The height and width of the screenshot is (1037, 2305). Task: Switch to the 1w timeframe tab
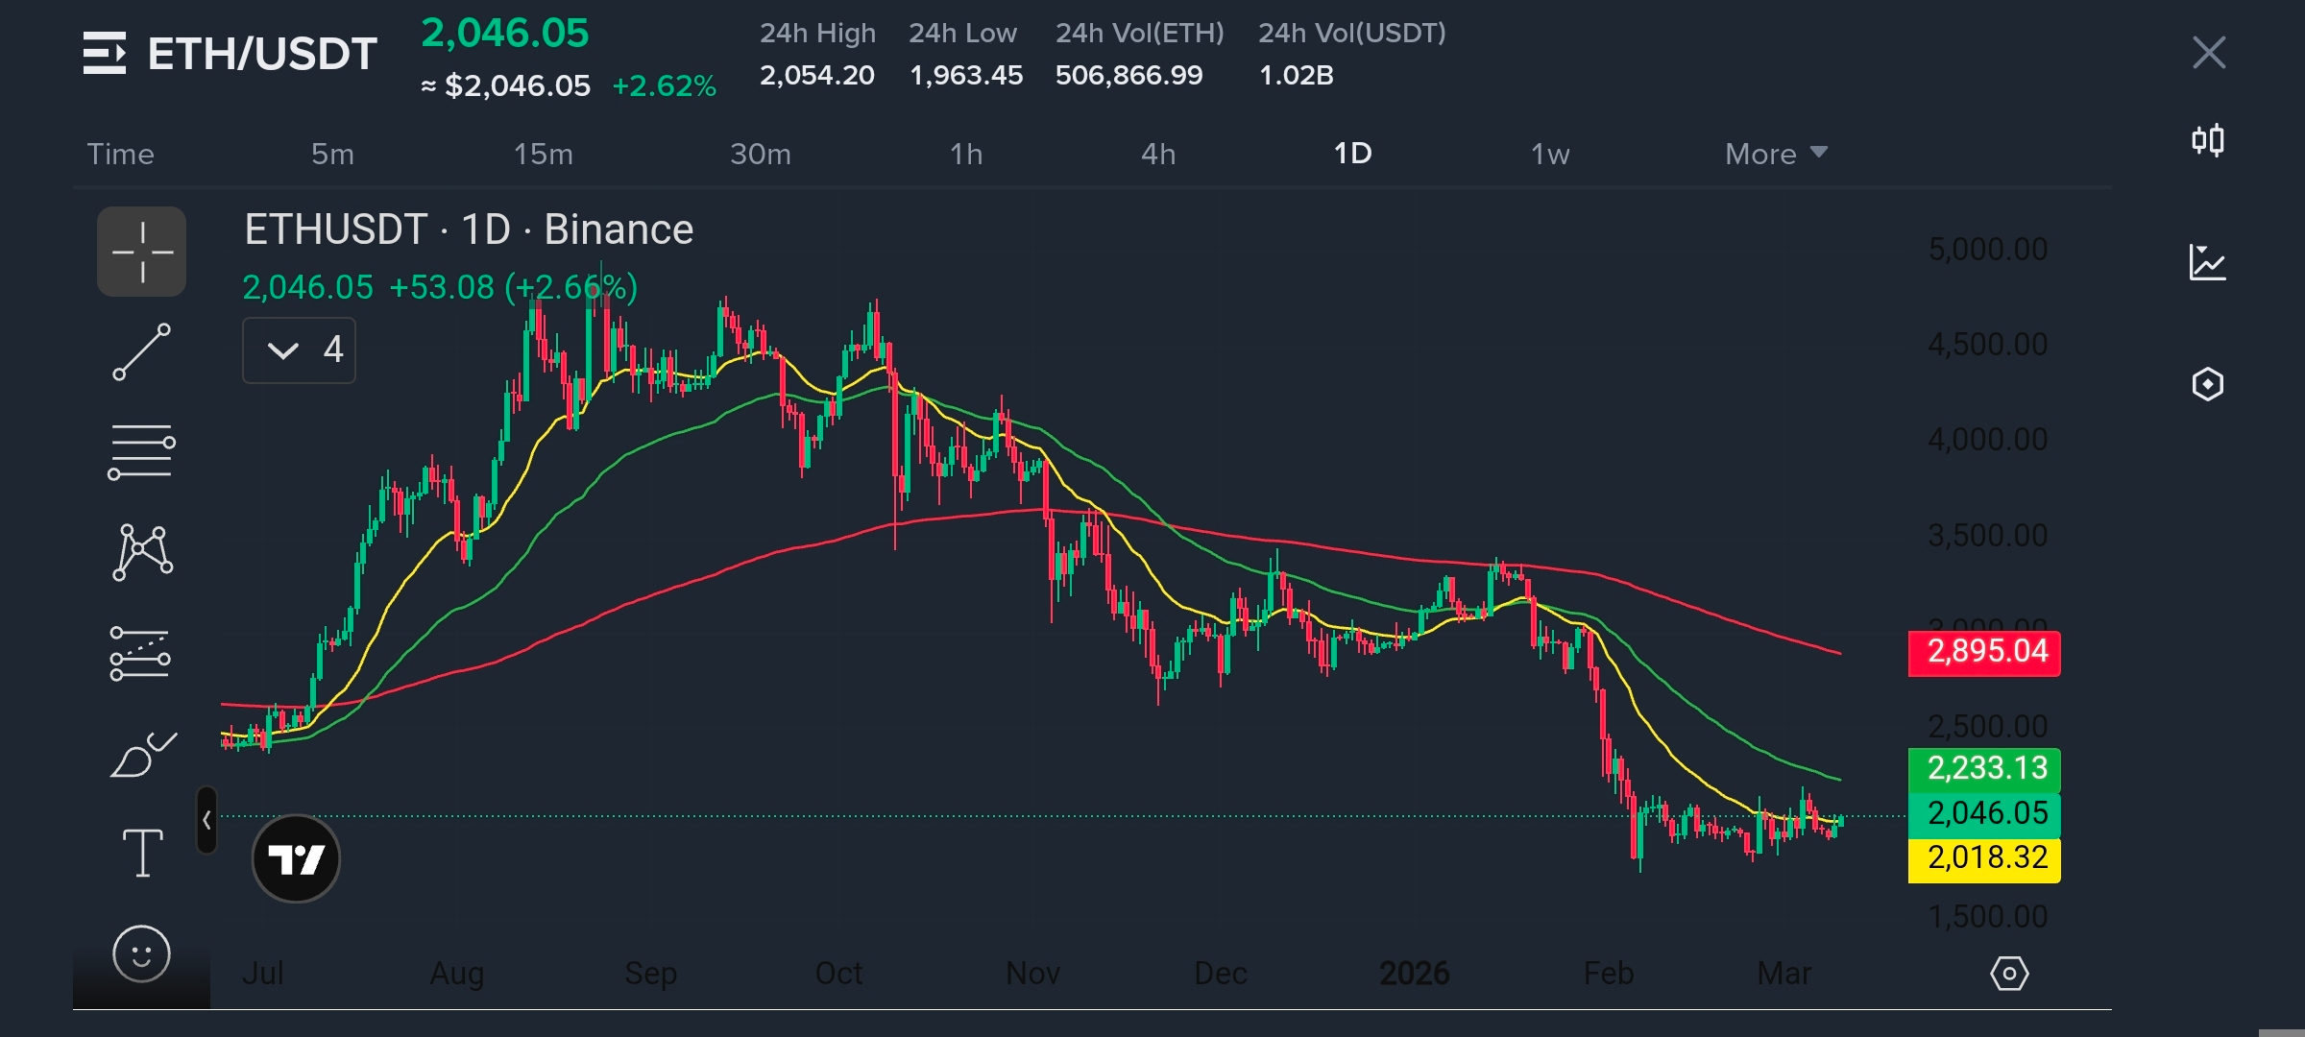coord(1549,154)
